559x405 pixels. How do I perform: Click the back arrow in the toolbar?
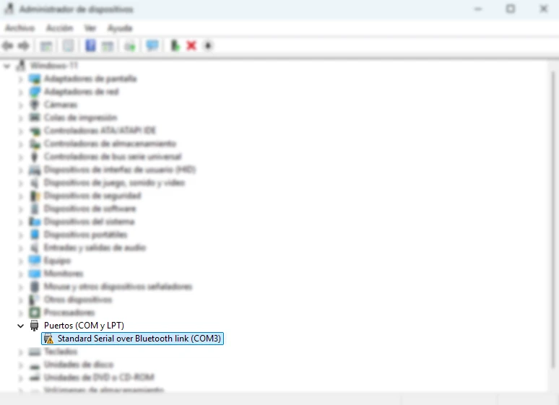tap(8, 45)
